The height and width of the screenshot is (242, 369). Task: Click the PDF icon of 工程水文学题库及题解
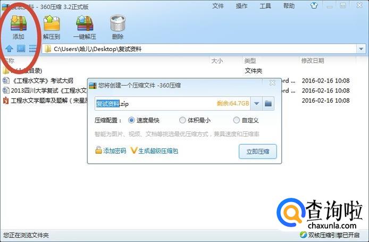[x=6, y=101]
